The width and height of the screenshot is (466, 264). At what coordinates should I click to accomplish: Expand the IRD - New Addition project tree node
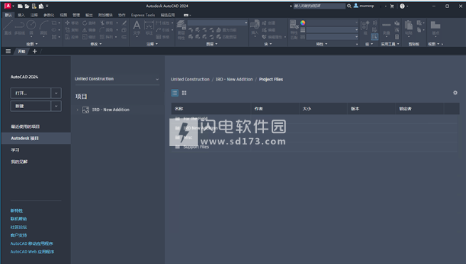tap(78, 110)
